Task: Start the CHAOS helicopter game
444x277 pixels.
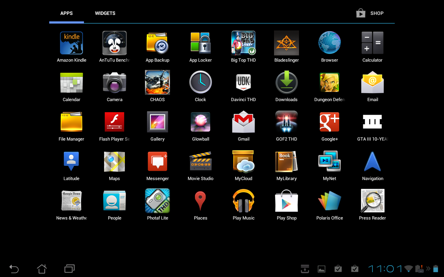Action: click(x=157, y=82)
